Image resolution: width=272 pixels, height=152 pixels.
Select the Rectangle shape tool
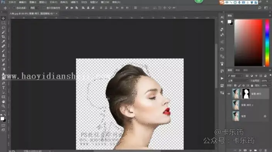(x=3, y=97)
